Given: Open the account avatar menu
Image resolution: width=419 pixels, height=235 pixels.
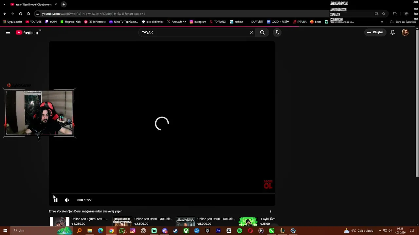Looking at the screenshot, I should 405,32.
